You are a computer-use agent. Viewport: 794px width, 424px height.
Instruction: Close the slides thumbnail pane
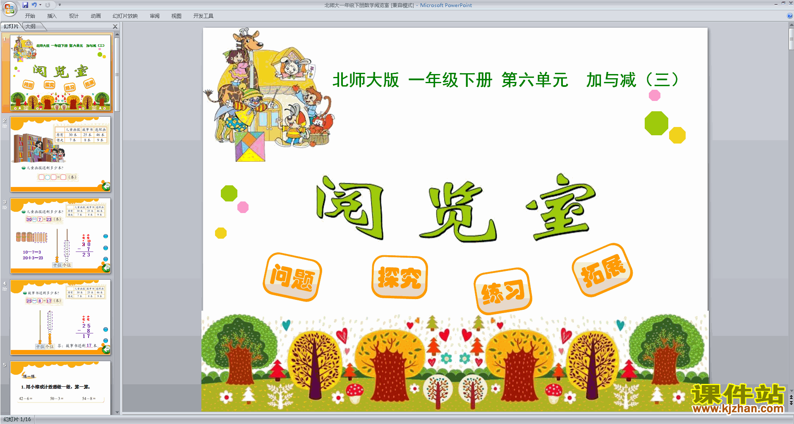coord(115,26)
